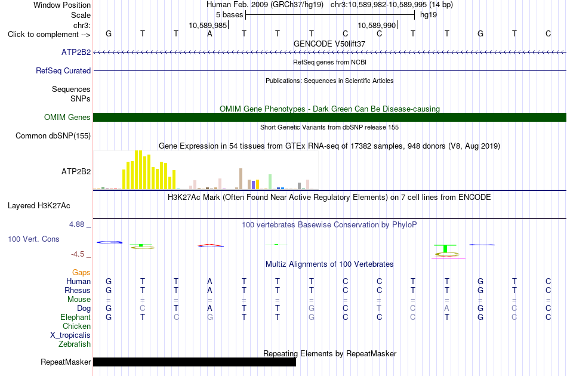The height and width of the screenshot is (376, 567).
Task: Select the Rhesus species label
Action: [78, 290]
